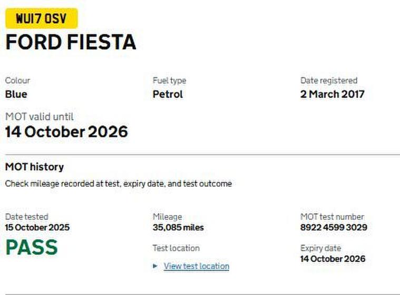Click the MOT valid until label
This screenshot has width=400, height=295.
pos(40,117)
